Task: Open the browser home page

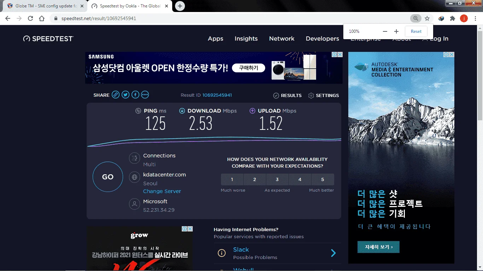Action: click(42, 18)
